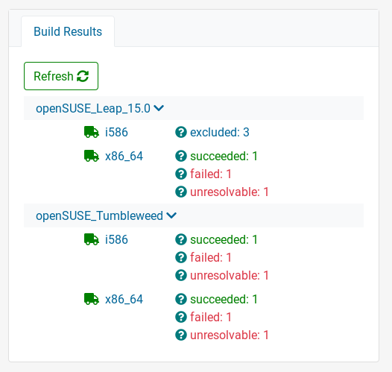Click help icon beside Leap x86_64 failed
This screenshot has width=392, height=372.
[x=181, y=174]
